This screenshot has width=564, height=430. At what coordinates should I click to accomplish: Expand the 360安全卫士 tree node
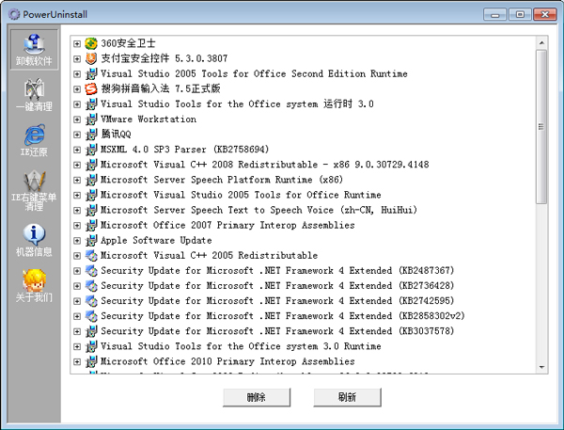click(x=77, y=43)
